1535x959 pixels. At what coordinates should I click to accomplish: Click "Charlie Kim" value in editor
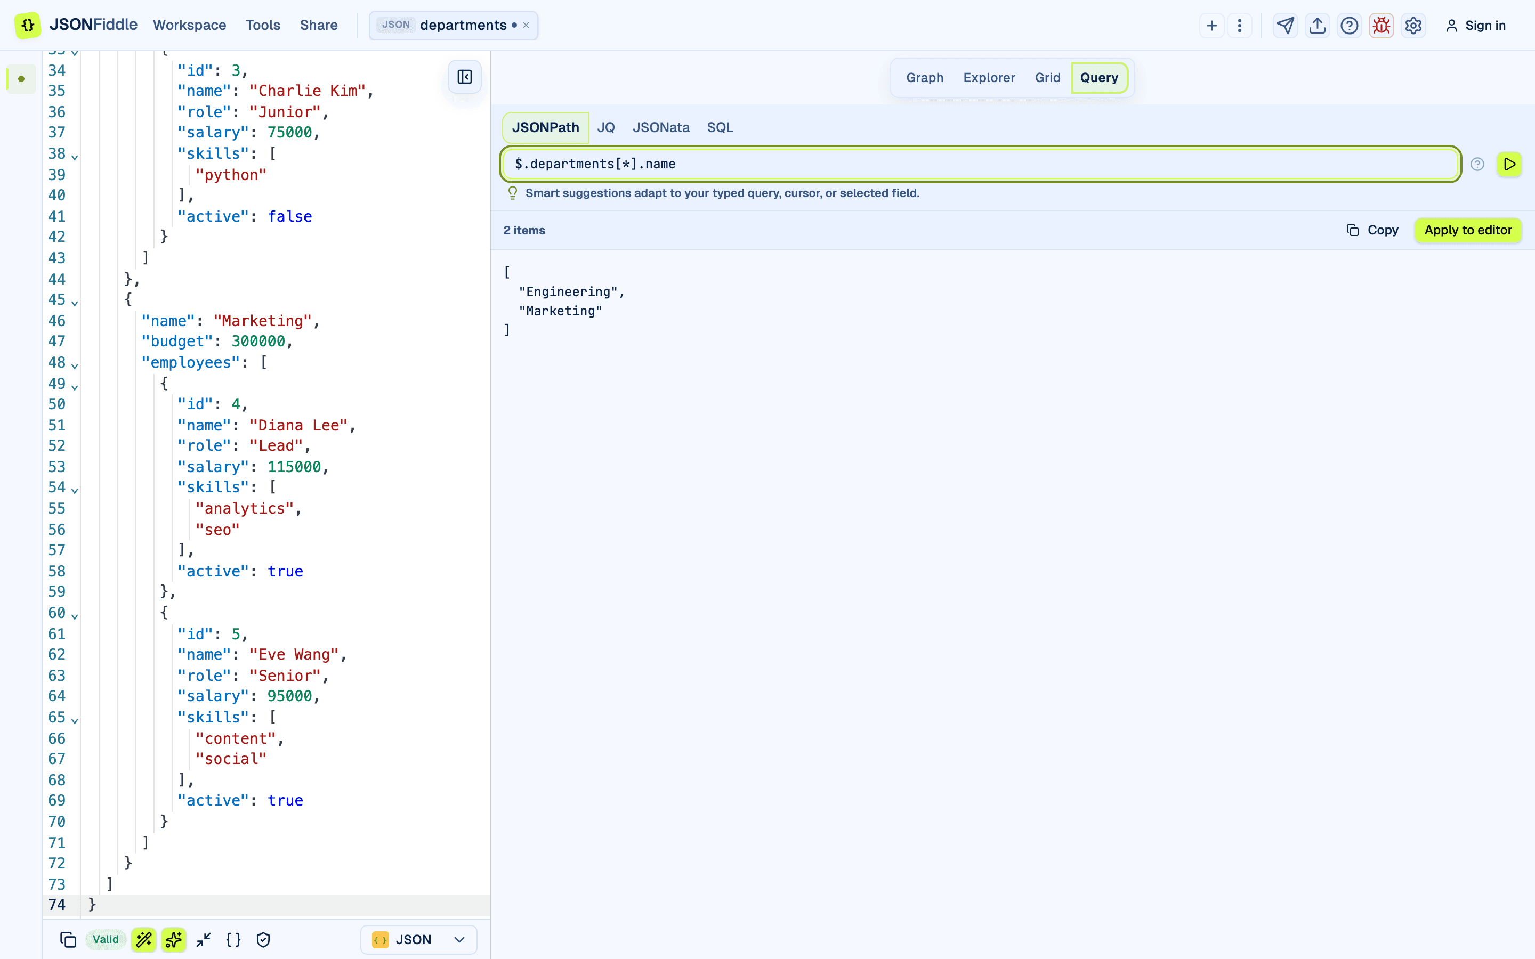pyautogui.click(x=308, y=91)
